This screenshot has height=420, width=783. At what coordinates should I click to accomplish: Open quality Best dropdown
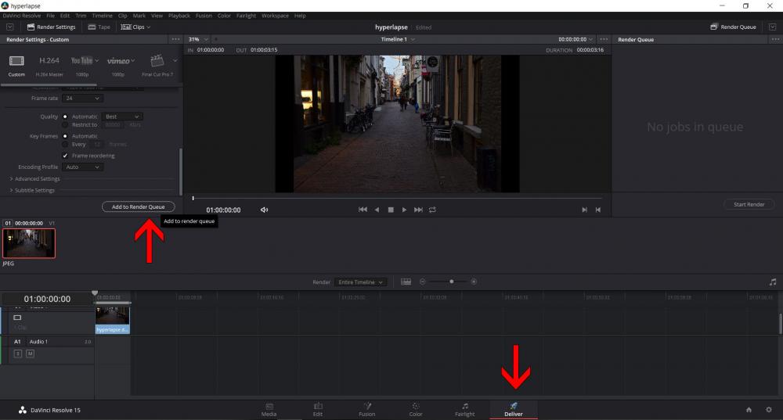(x=122, y=117)
